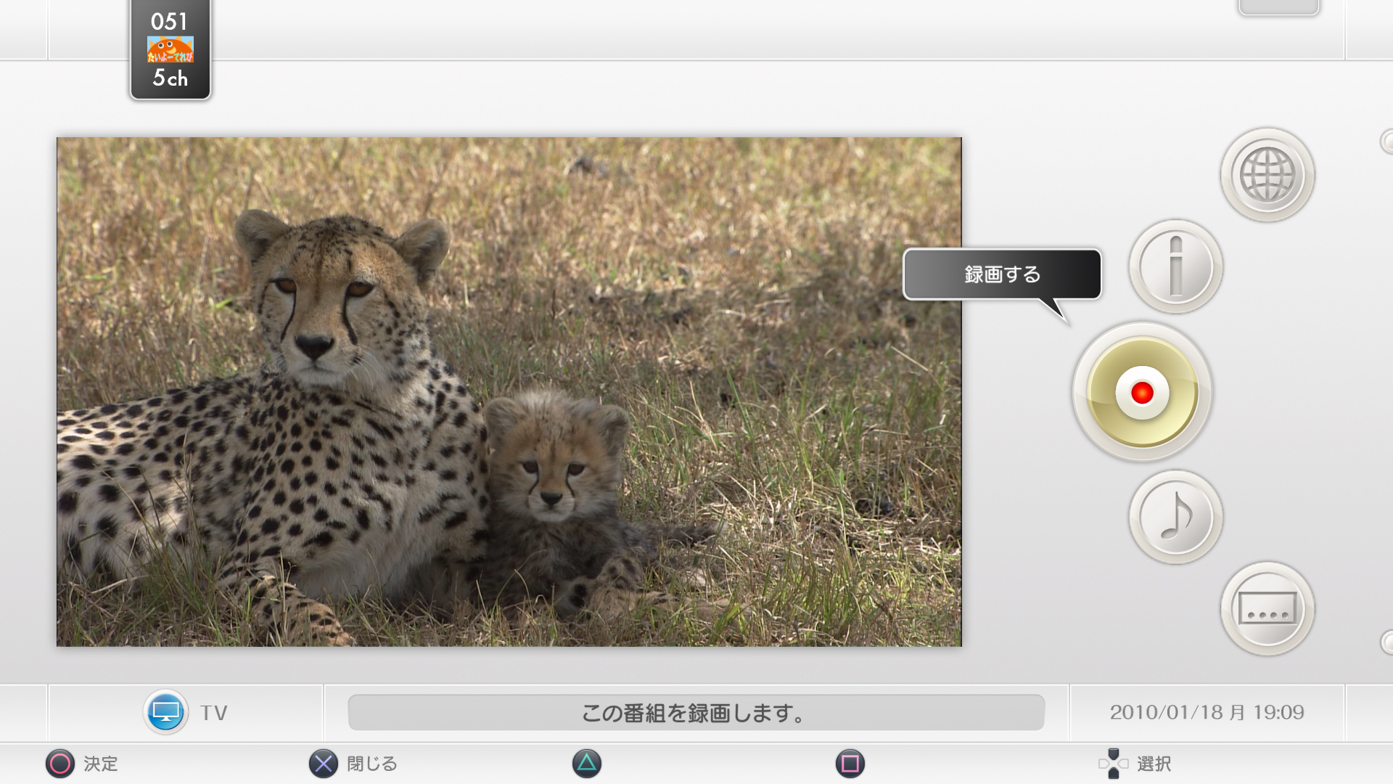Image resolution: width=1393 pixels, height=784 pixels.
Task: Click the channel logo thumbnail
Action: click(170, 49)
